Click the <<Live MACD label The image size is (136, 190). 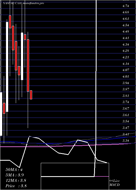pyautogui.click(x=115, y=183)
